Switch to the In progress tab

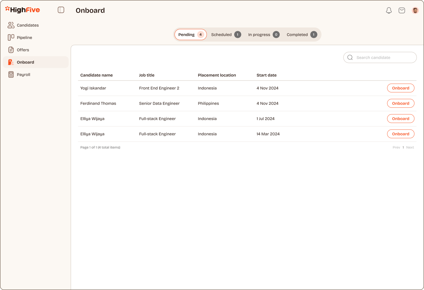(263, 35)
